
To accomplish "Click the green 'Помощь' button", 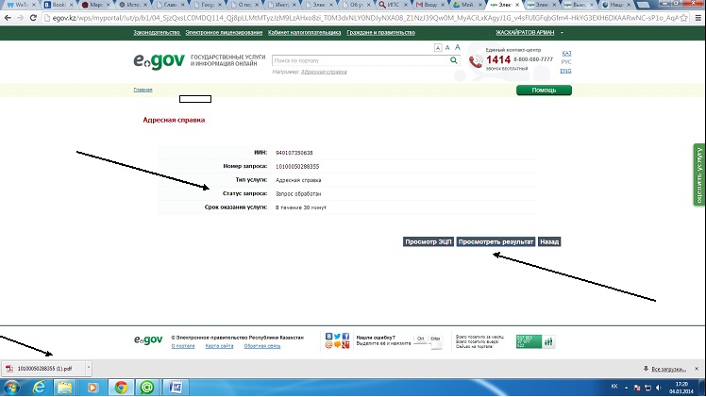I will coord(544,90).
